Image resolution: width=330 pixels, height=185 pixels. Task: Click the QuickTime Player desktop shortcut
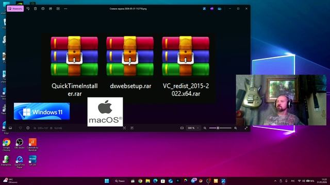[x=20, y=162]
